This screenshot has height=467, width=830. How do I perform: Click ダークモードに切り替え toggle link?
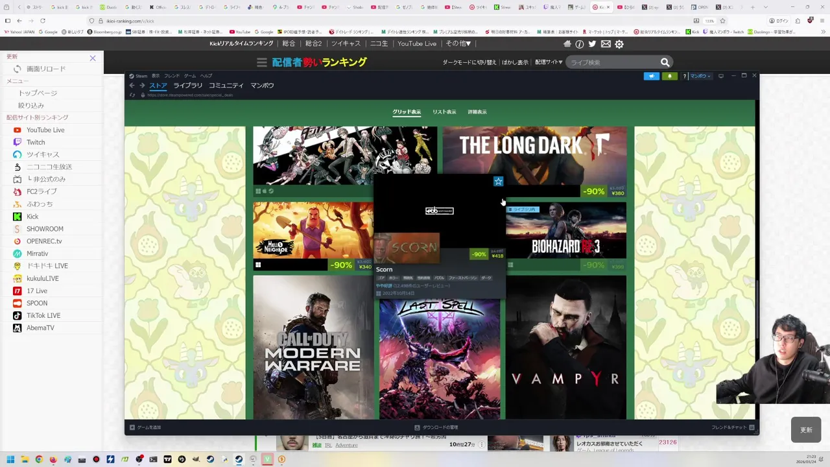coord(469,62)
